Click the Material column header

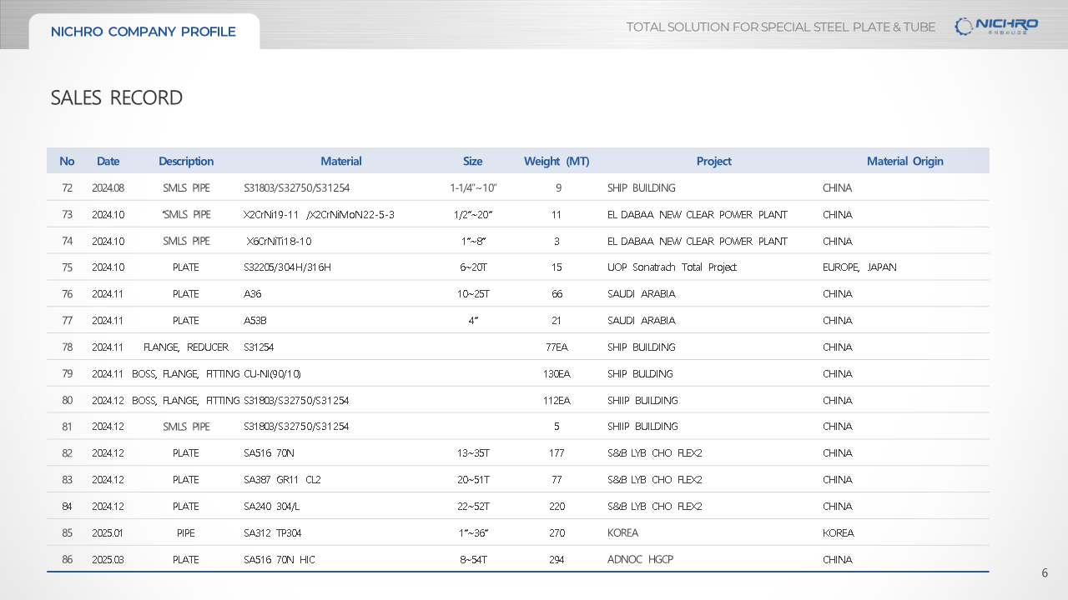(x=340, y=161)
